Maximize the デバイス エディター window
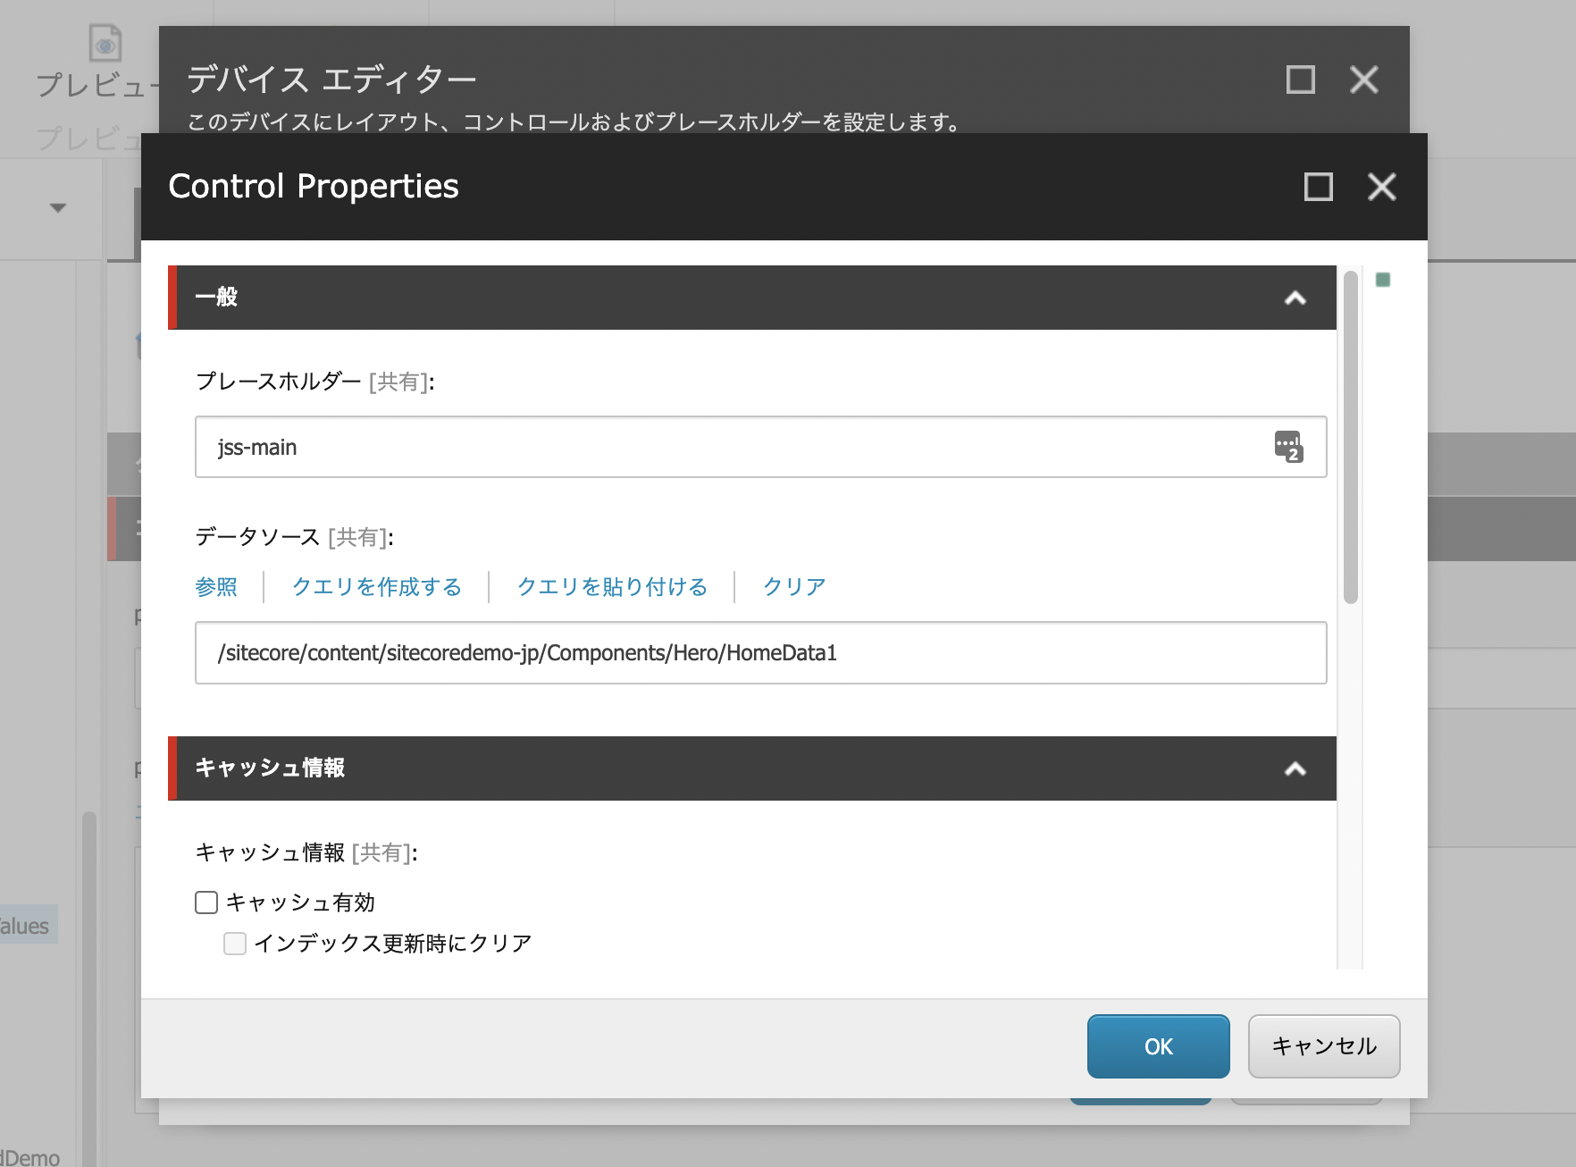Screen dimensions: 1576x1167 tap(1300, 80)
